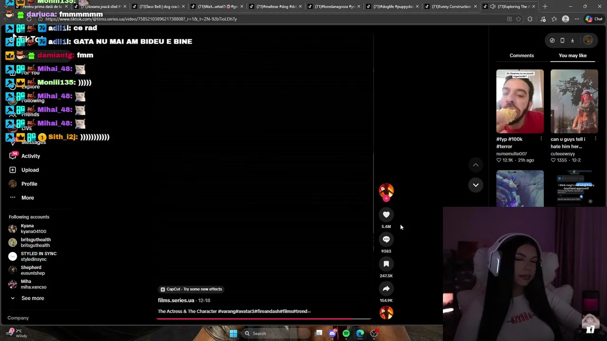
Task: Go to the next video with down chevron
Action: [x=476, y=185]
